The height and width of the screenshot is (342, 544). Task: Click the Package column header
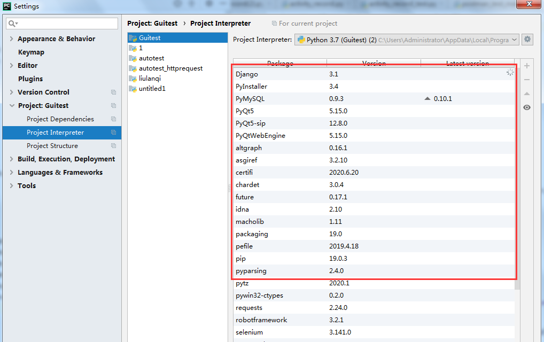tap(280, 63)
